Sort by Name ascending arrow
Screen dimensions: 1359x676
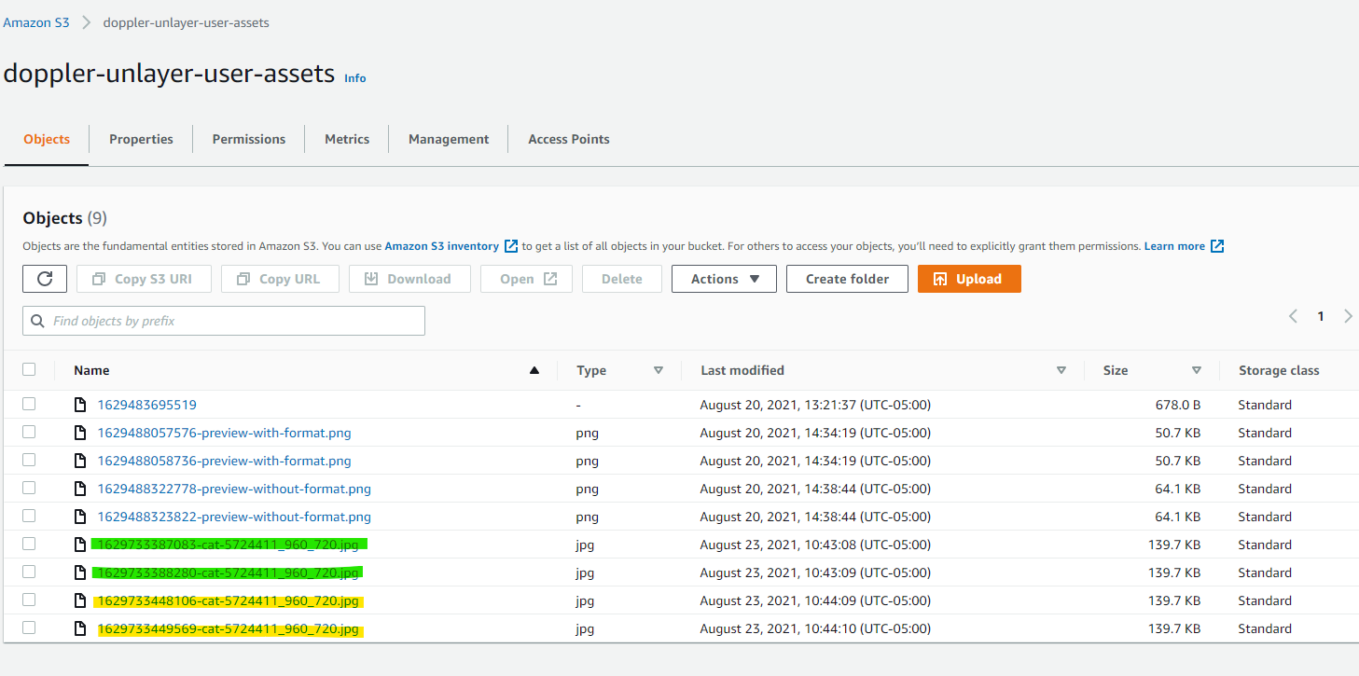coord(534,370)
